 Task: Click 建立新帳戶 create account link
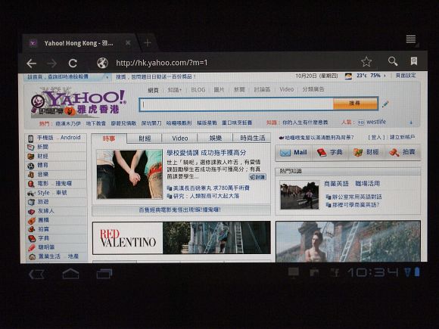tap(403, 137)
